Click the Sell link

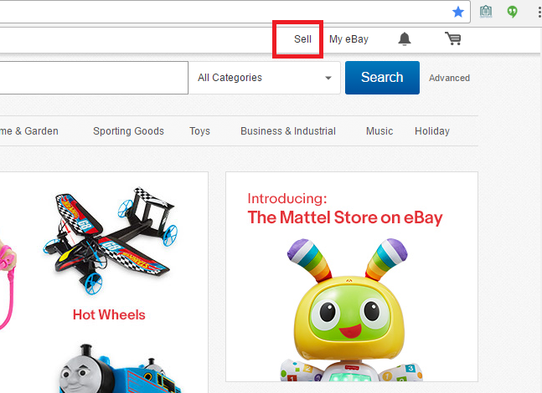[302, 39]
